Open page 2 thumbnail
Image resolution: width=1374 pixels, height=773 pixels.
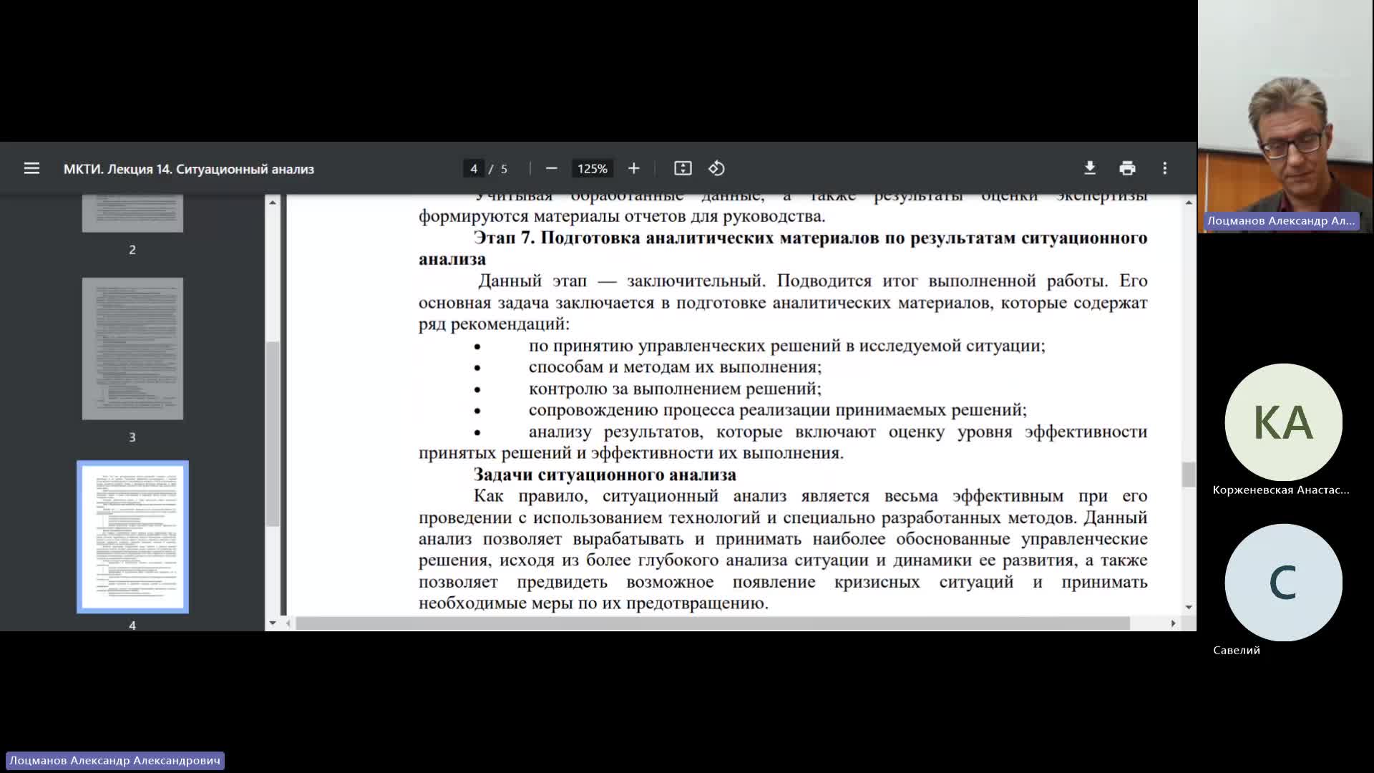[132, 213]
